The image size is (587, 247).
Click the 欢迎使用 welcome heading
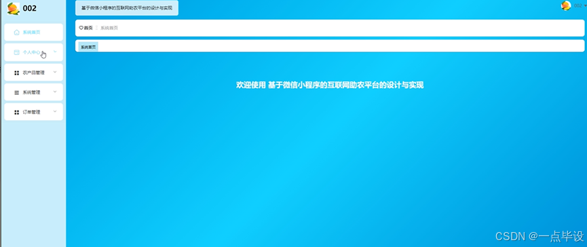330,85
